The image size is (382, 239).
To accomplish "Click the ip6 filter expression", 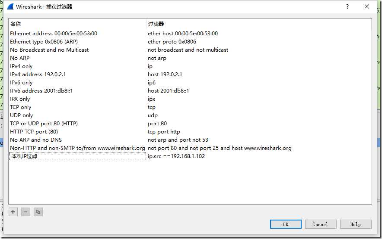I will pyautogui.click(x=152, y=83).
